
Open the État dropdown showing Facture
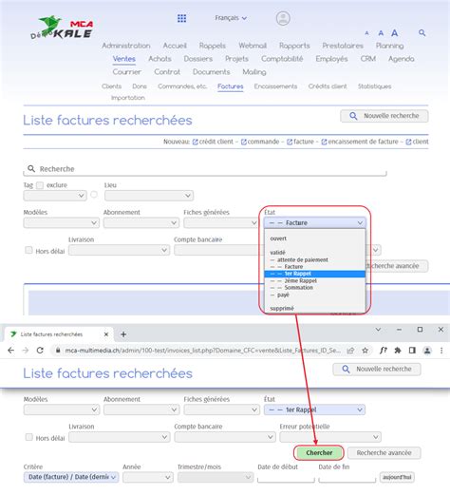point(314,223)
